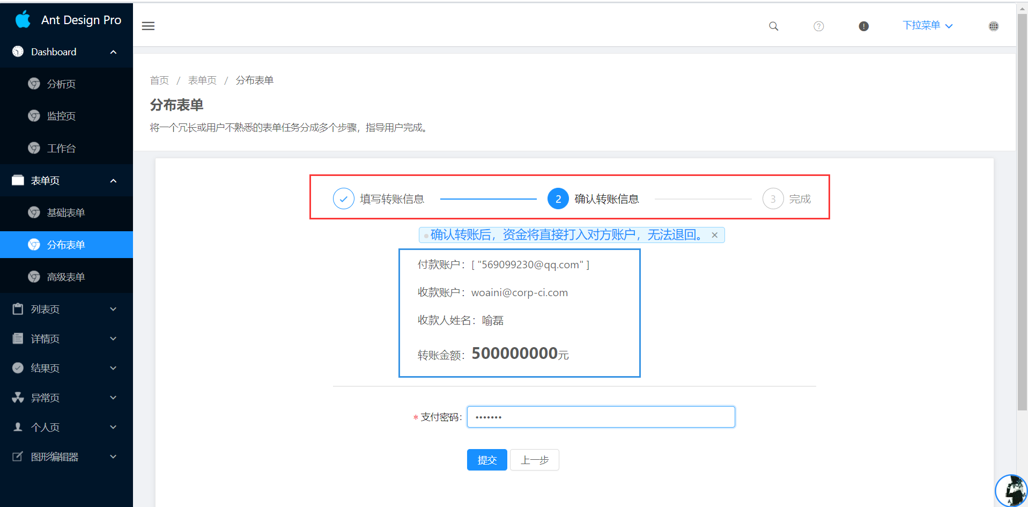Click the icon next to 高级表单
This screenshot has height=507, width=1028.
click(x=34, y=277)
